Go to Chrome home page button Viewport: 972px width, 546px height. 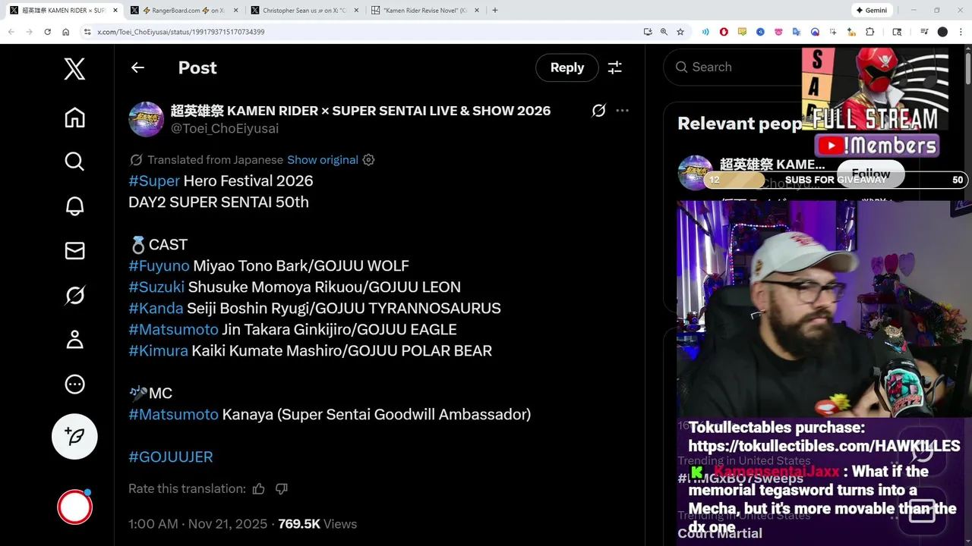(x=66, y=32)
